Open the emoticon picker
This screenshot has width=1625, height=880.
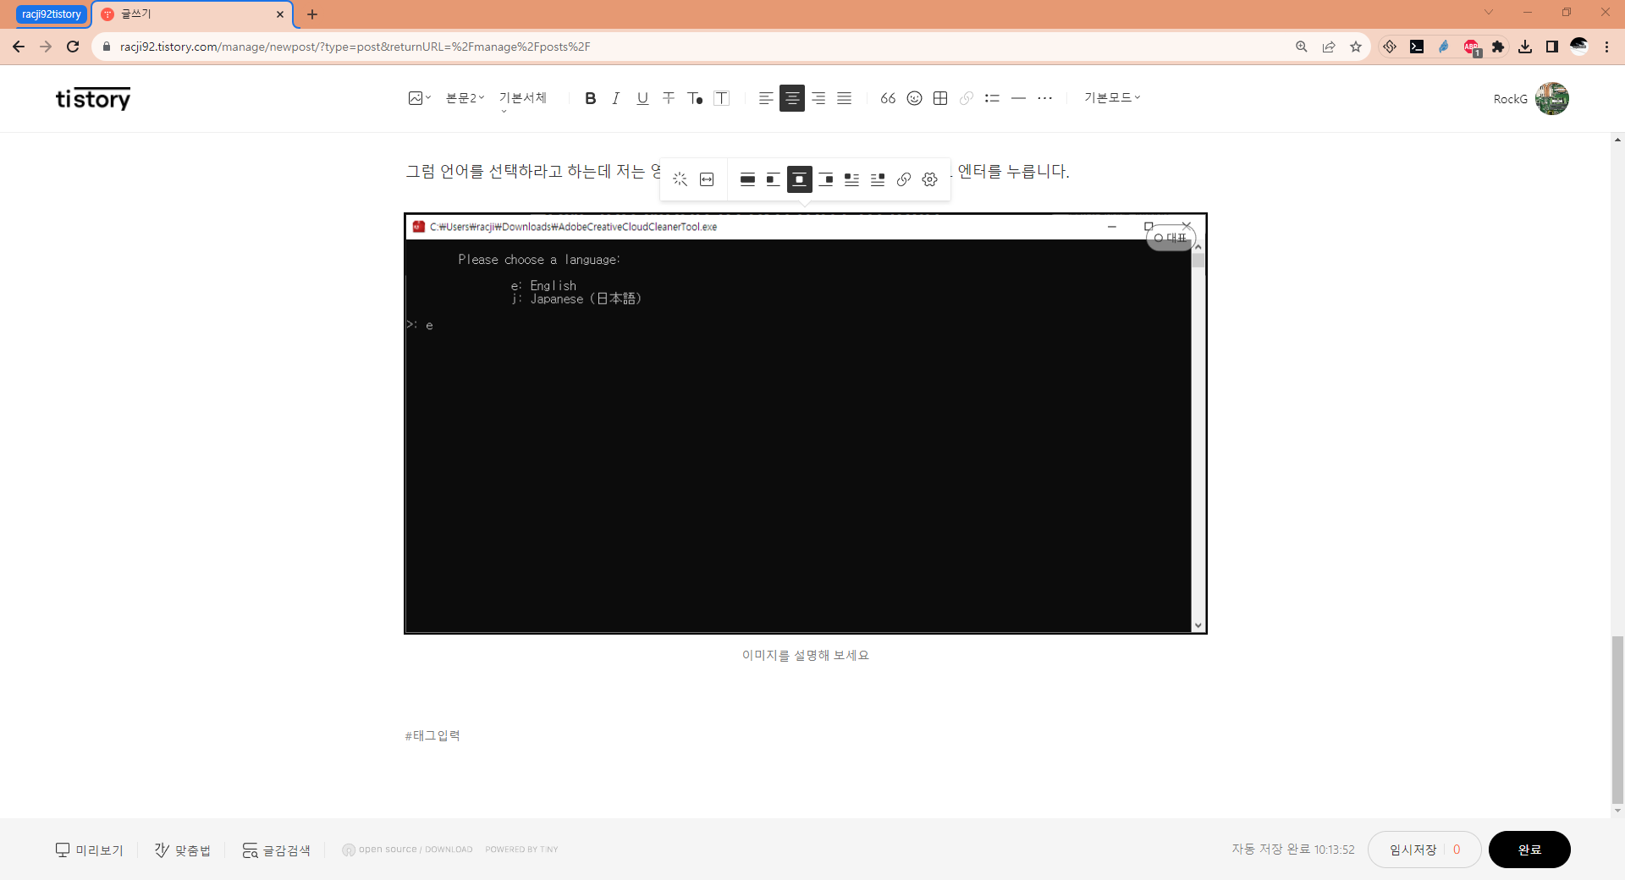914,98
